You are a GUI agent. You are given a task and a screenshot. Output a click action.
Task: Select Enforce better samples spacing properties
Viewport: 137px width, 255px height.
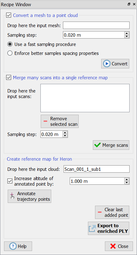point(10,53)
